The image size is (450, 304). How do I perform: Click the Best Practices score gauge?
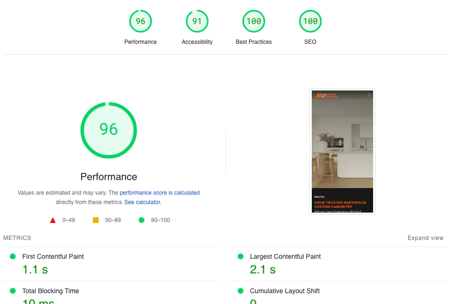pos(254,21)
